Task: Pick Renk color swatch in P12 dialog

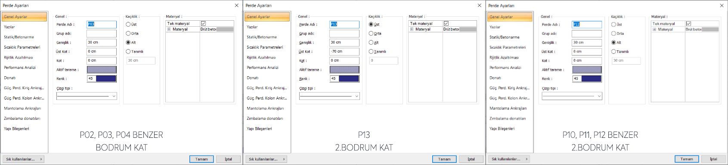Action: coord(591,79)
